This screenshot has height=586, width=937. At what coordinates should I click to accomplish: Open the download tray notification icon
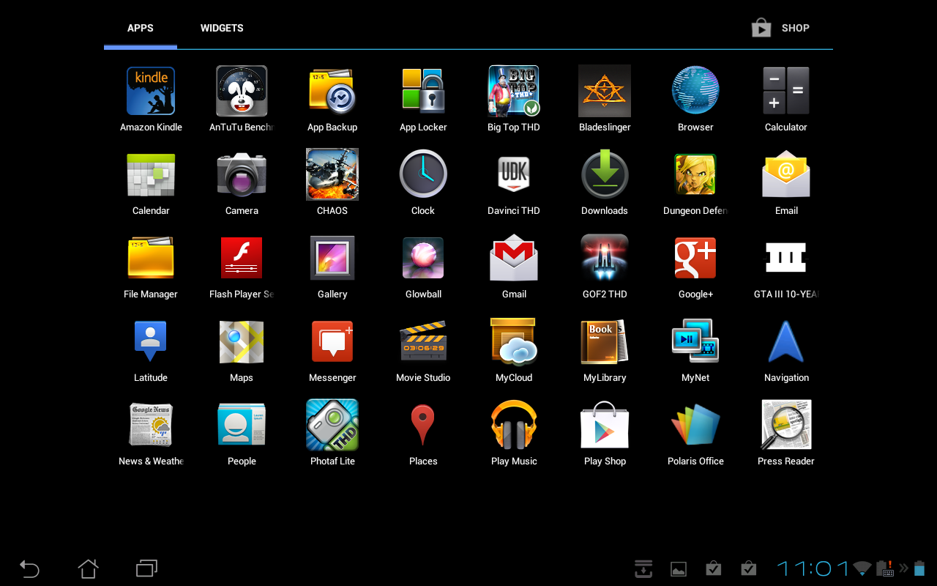pos(643,568)
